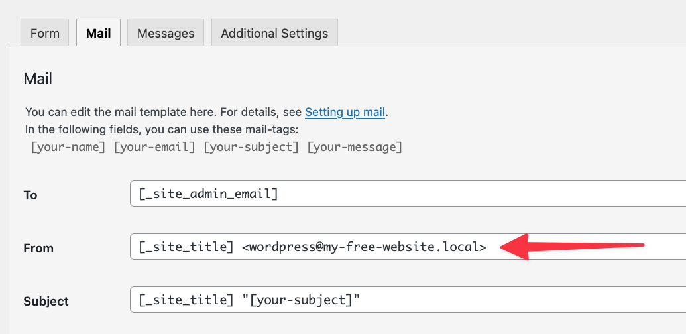This screenshot has width=686, height=334.
Task: Click the [your-name] mail-tag
Action: pyautogui.click(x=68, y=147)
